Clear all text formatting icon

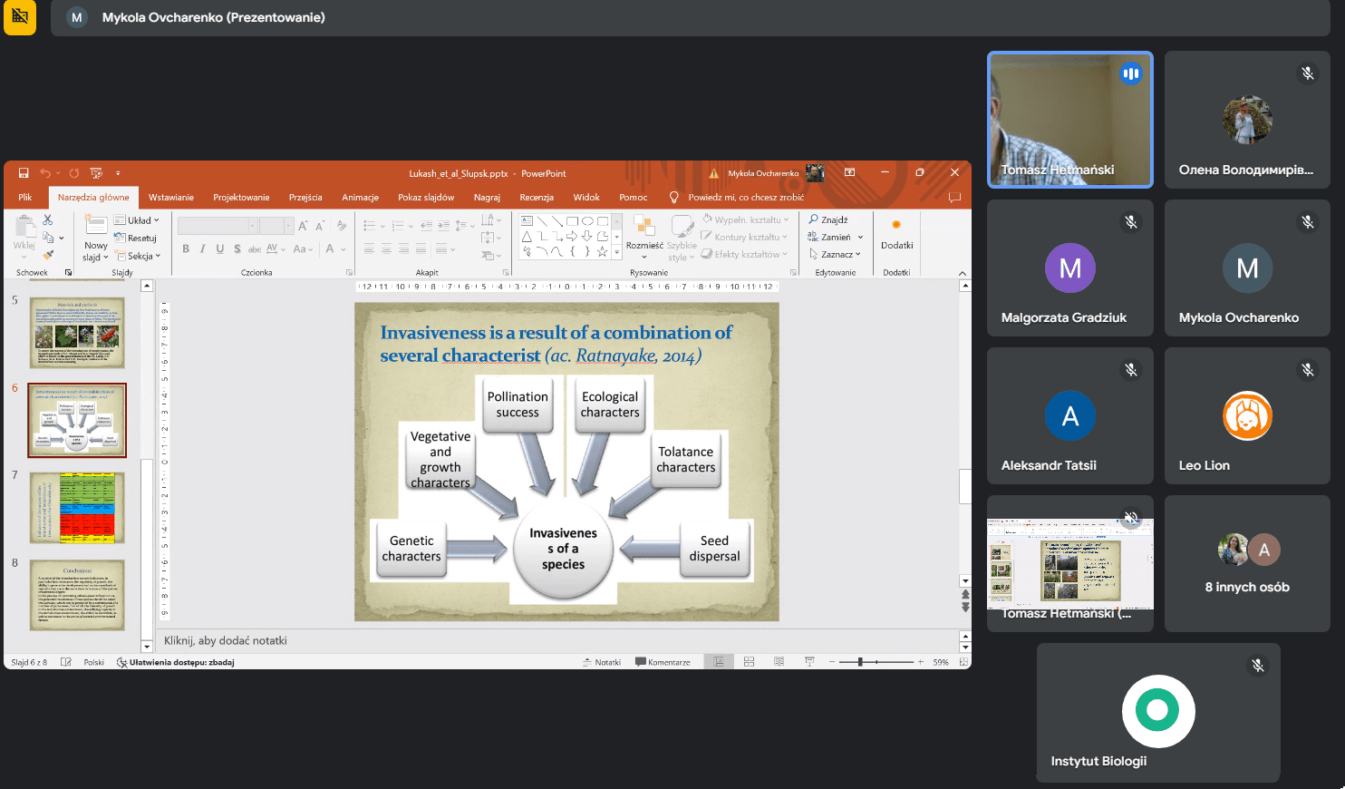[x=342, y=226]
